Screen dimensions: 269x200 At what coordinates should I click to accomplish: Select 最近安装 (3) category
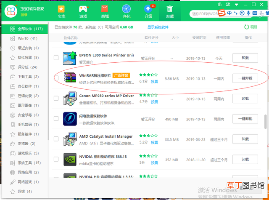click(24, 48)
